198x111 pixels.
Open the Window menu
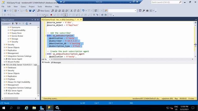click(48, 6)
